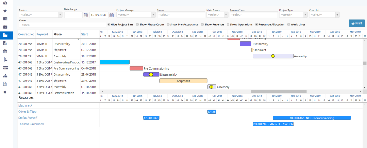Sort by Contract No column header
This screenshot has width=367, height=148.
(x=26, y=34)
